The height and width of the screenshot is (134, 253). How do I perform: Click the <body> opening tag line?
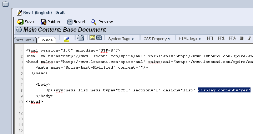pyautogui.click(x=43, y=85)
